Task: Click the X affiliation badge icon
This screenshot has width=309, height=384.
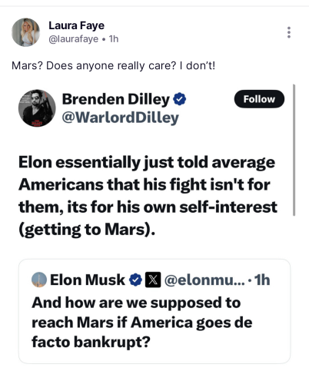Action: 153,280
